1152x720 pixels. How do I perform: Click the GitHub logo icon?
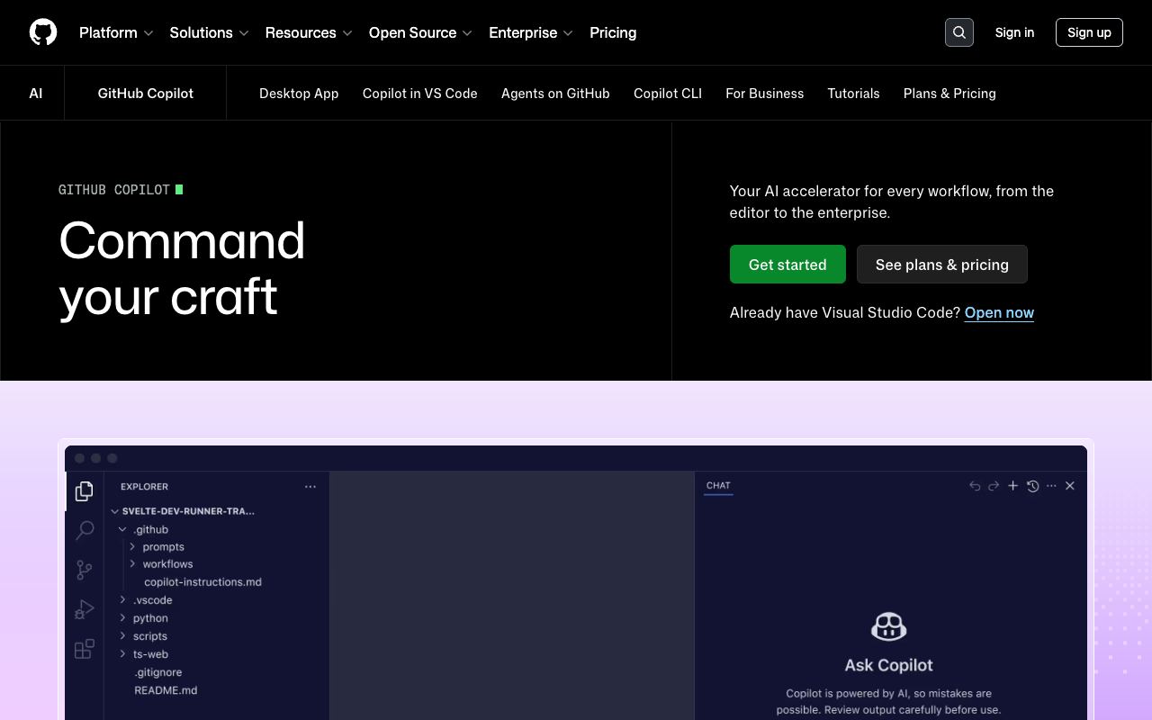point(43,32)
